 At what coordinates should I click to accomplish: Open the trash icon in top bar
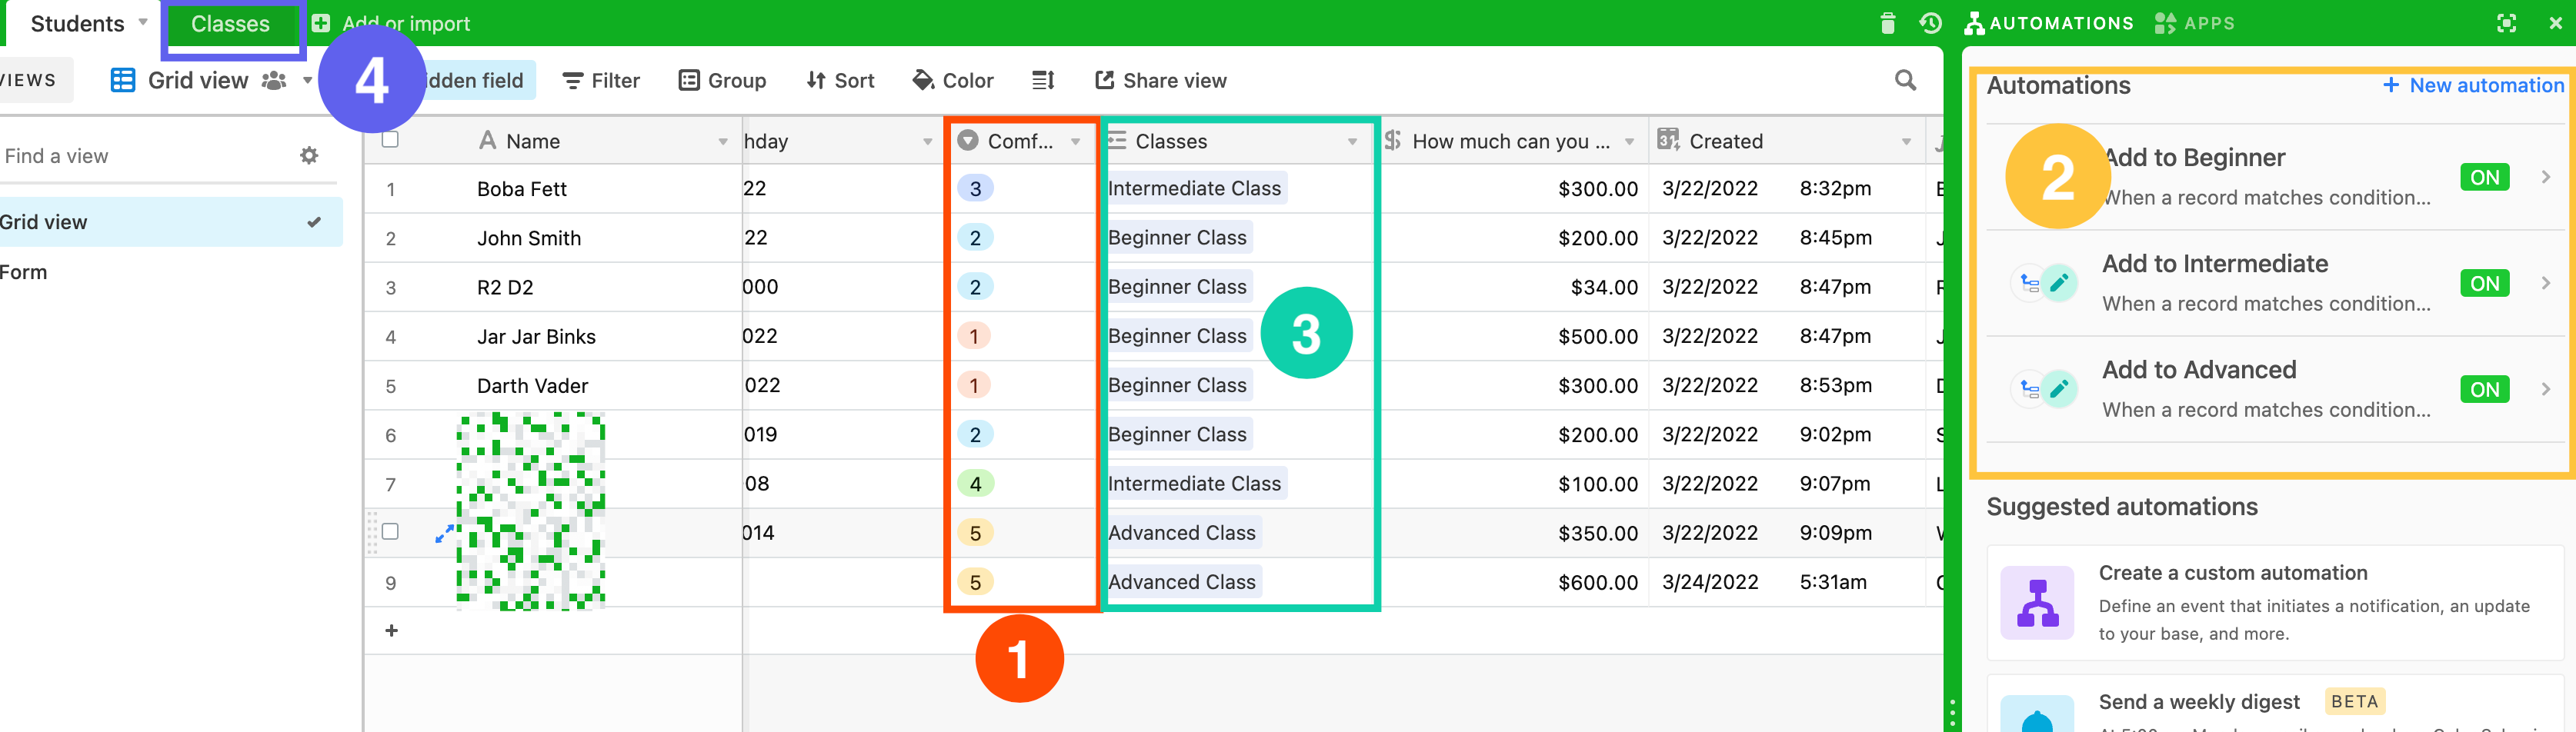1887,23
